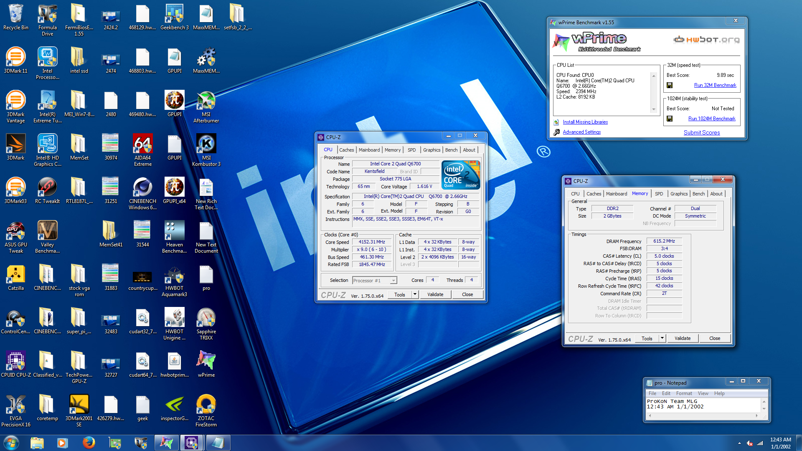802x451 pixels.
Task: Open the Catzilla desktop icon
Action: [16, 278]
